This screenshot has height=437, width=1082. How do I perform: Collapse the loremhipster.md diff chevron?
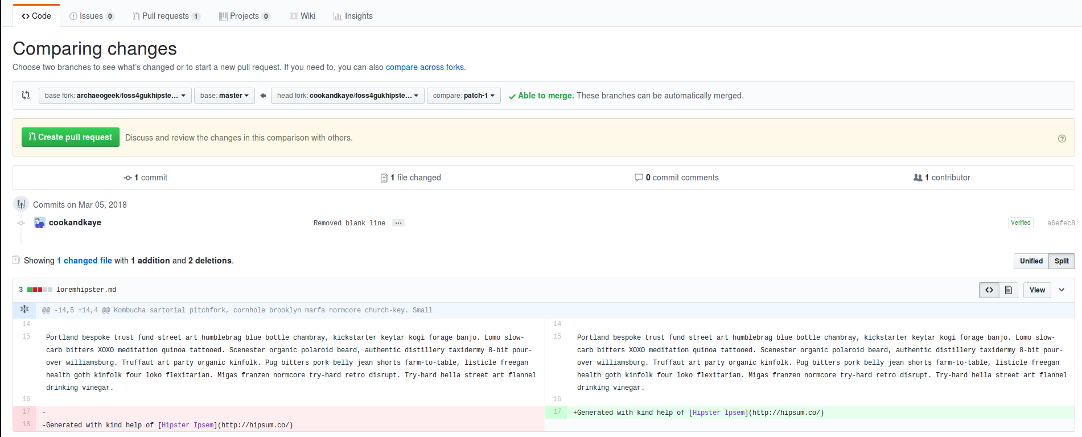[x=1062, y=290]
